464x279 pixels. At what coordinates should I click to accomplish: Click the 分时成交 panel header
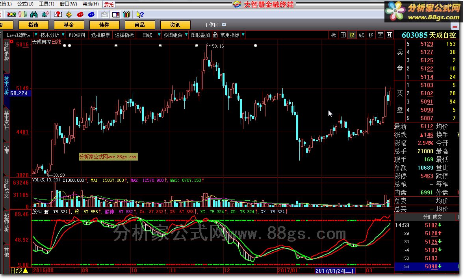pos(432,217)
